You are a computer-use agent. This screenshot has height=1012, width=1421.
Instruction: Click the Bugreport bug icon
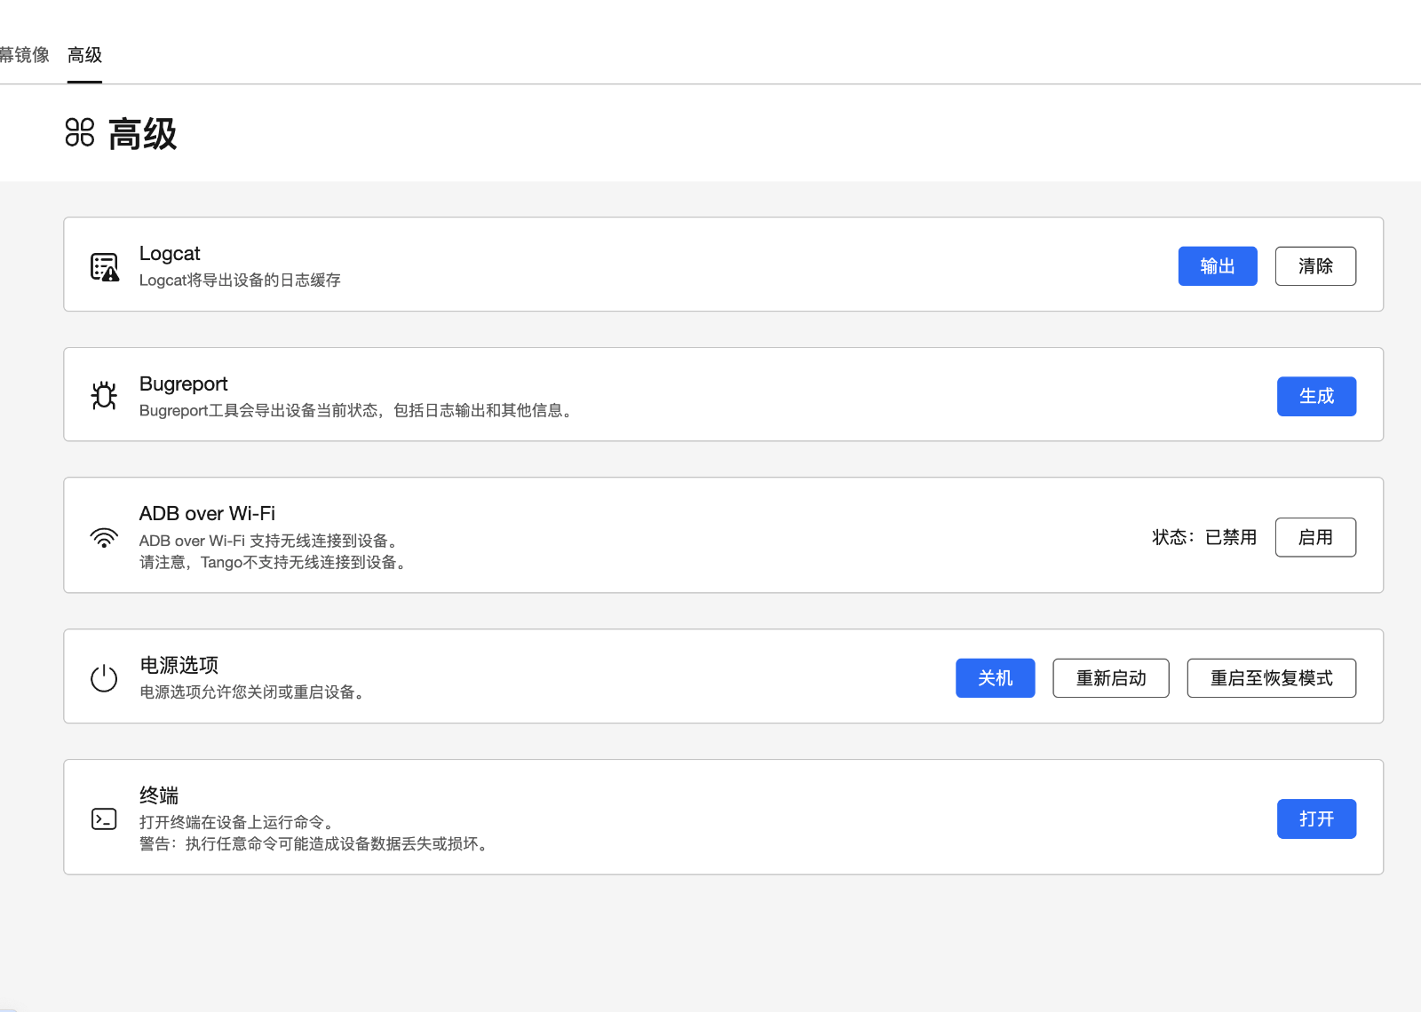pos(104,396)
